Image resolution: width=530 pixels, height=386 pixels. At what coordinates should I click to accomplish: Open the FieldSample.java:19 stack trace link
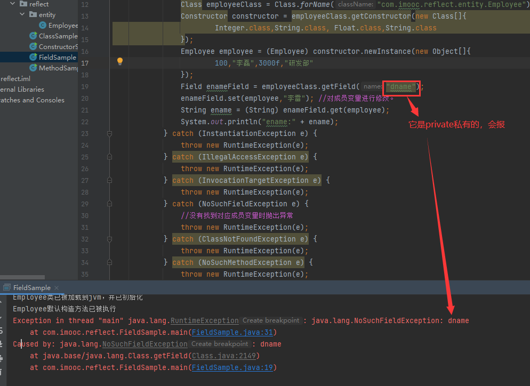232,367
